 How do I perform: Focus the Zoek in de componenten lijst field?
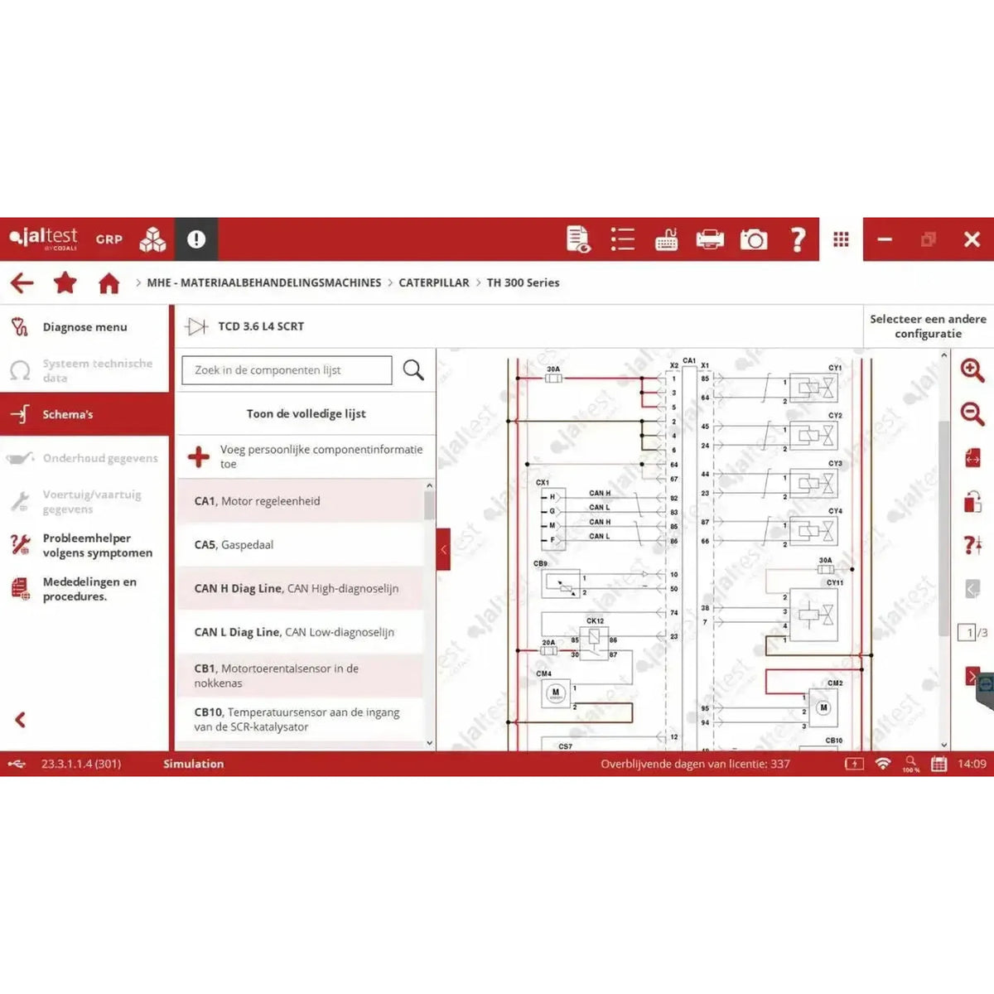(287, 370)
